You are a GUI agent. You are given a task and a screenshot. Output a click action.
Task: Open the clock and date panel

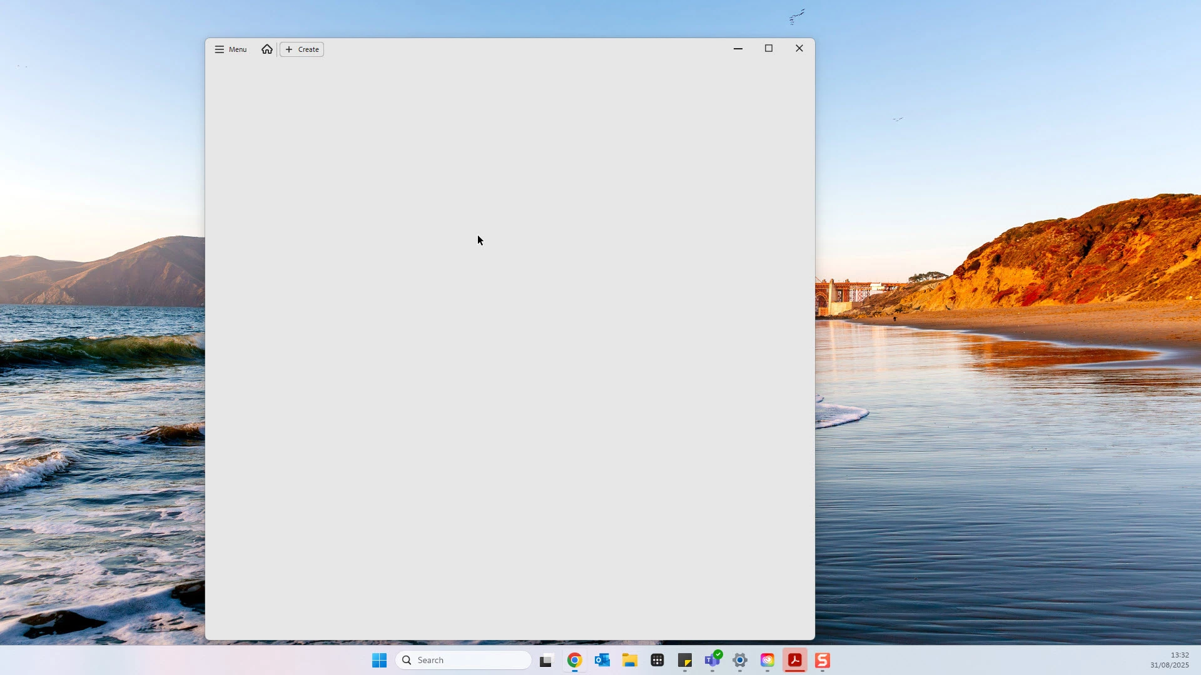(x=1169, y=660)
